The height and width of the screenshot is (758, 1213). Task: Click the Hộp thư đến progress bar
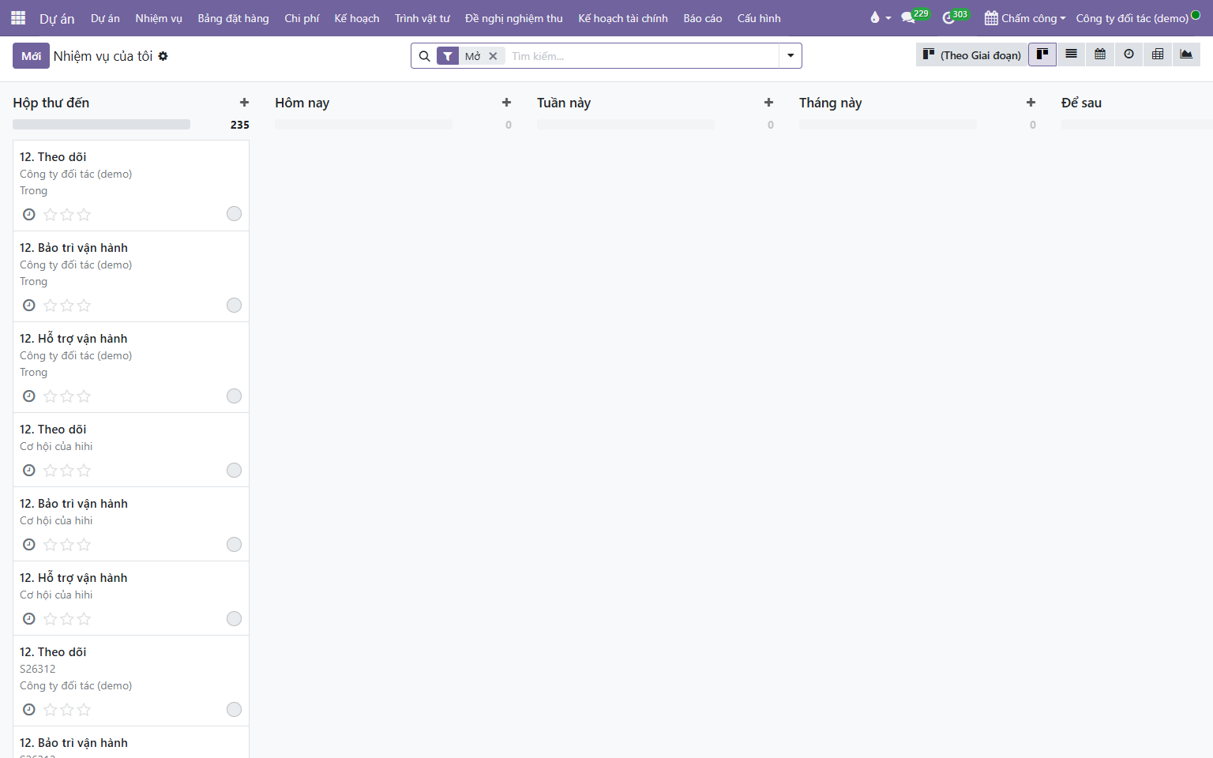click(x=101, y=124)
